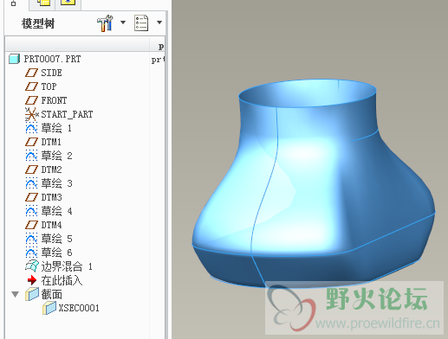Select the 草绘 1 sketch icon
This screenshot has width=448, height=339.
click(31, 128)
